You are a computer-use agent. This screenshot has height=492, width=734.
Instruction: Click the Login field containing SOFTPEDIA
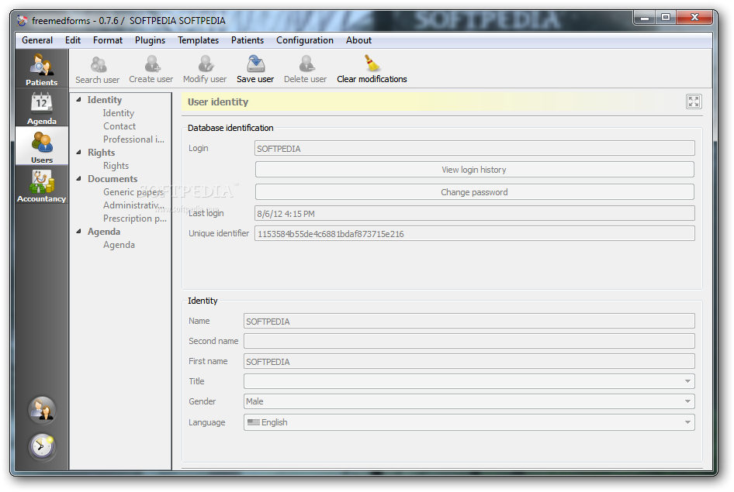pos(475,148)
